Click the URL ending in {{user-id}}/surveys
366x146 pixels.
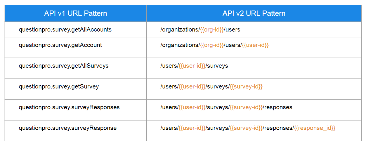pos(194,66)
